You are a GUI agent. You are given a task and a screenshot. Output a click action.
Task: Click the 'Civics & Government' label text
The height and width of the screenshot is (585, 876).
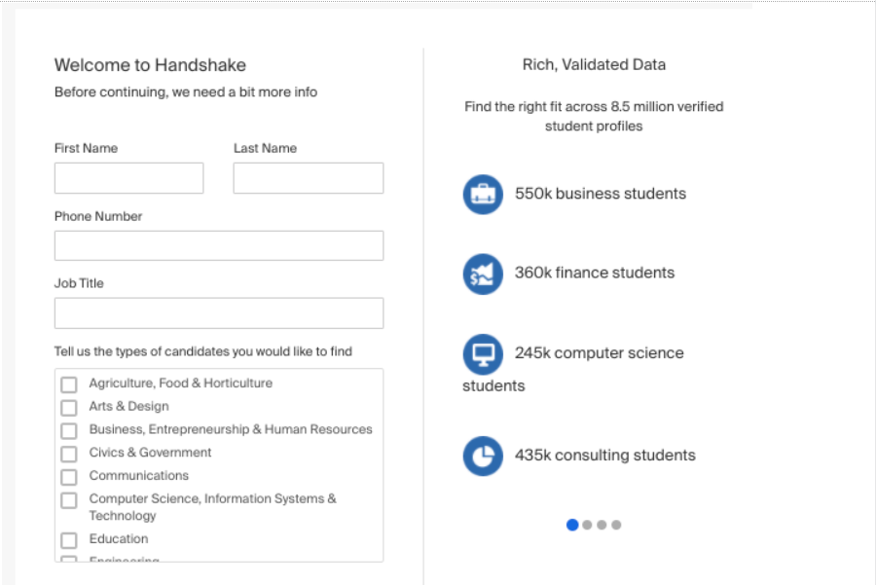pyautogui.click(x=150, y=453)
